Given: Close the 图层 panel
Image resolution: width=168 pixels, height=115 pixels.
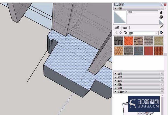Looking at the screenshot, I should 162,81.
